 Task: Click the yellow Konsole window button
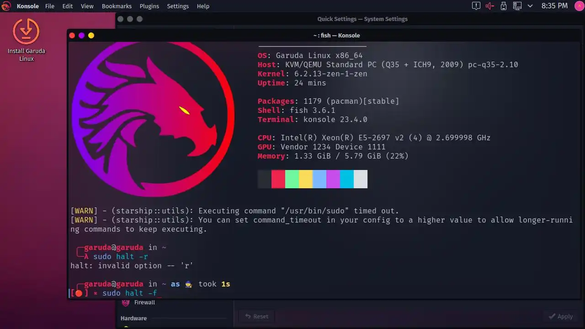pyautogui.click(x=91, y=35)
